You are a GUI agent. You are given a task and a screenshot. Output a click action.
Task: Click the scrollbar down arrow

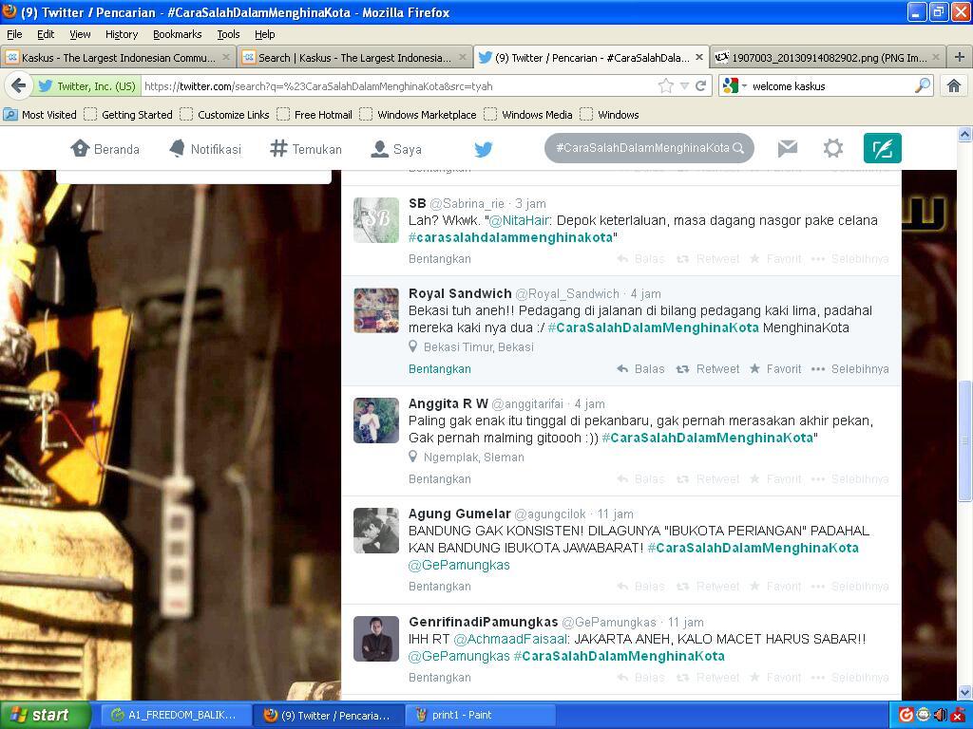tap(964, 692)
